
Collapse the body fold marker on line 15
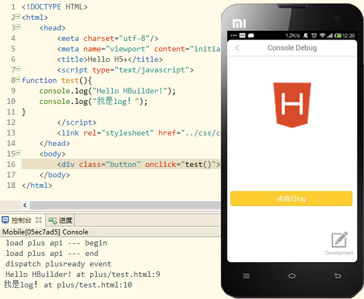[x=18, y=153]
